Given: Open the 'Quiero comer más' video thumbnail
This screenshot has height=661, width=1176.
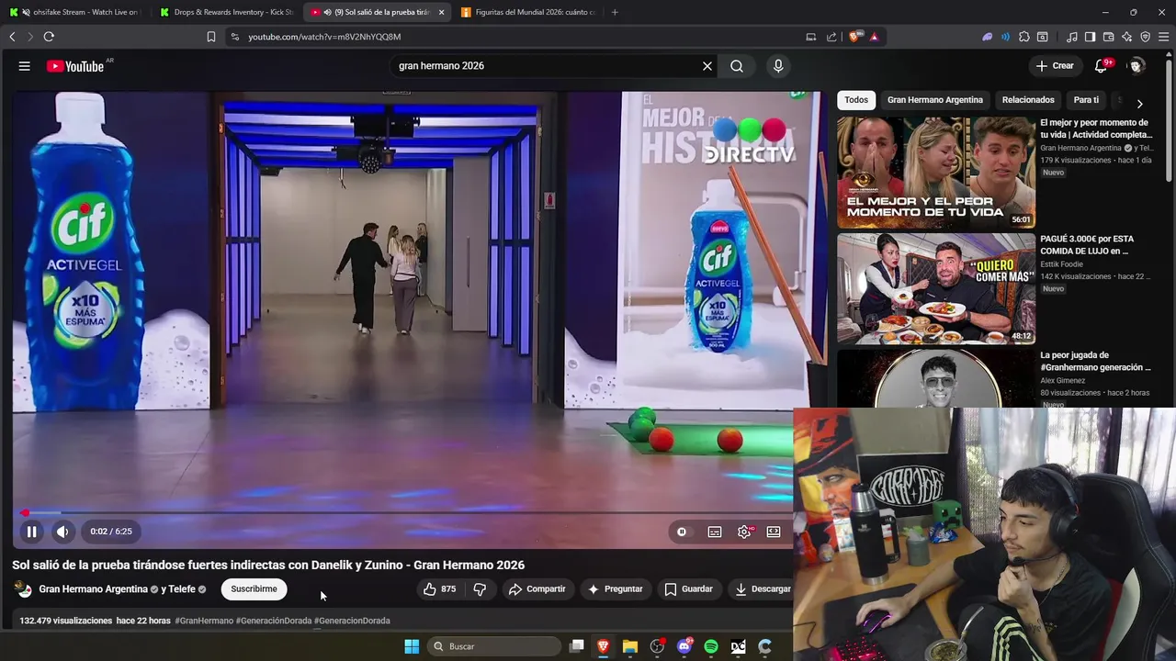Looking at the screenshot, I should 936,289.
